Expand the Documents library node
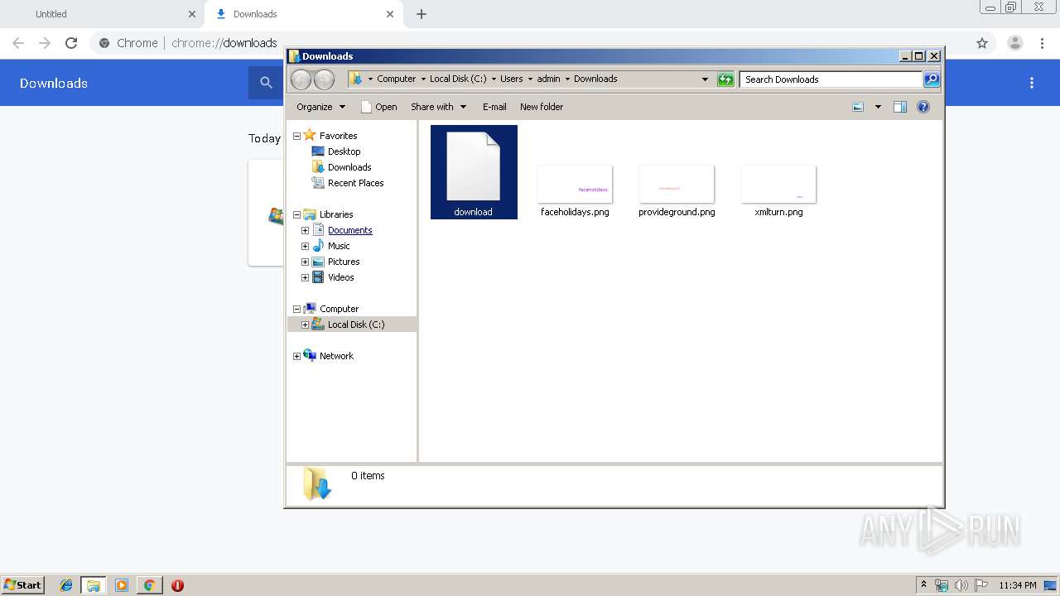The image size is (1060, 596). pos(305,230)
